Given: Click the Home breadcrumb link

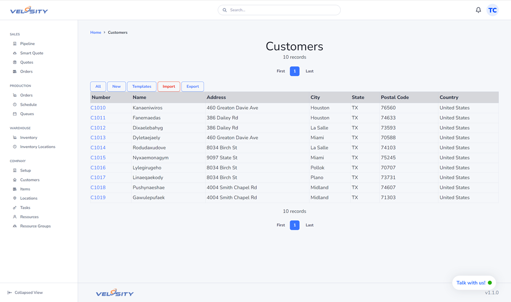Looking at the screenshot, I should tap(95, 32).
